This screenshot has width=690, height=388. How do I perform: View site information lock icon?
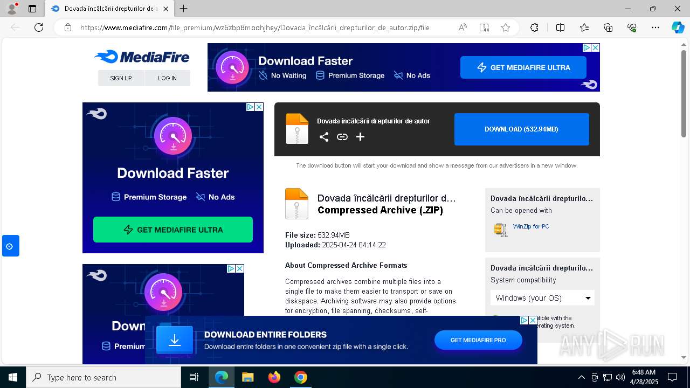coord(68,27)
